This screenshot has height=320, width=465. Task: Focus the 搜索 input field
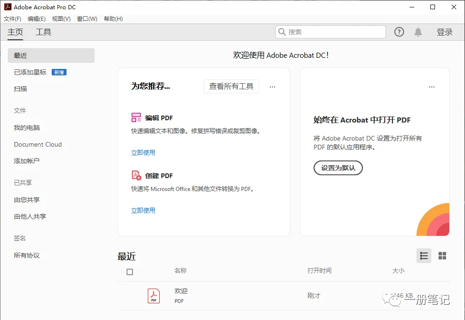(x=330, y=32)
